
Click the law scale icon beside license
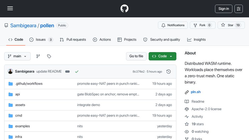tap(187, 109)
